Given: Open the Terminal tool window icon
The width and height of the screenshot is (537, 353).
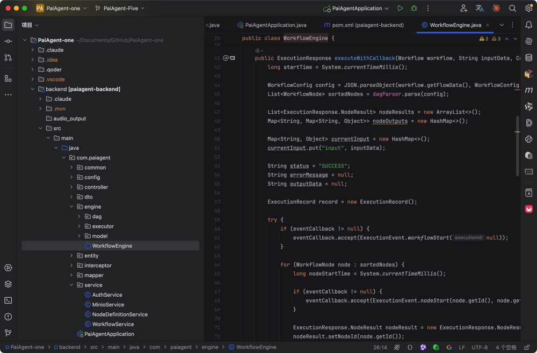Looking at the screenshot, I should [8, 300].
